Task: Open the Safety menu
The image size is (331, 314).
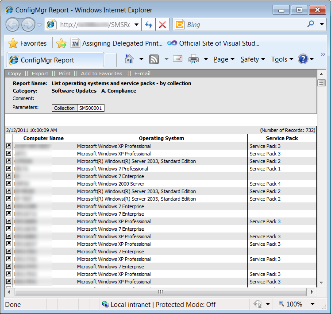Action: [253, 59]
